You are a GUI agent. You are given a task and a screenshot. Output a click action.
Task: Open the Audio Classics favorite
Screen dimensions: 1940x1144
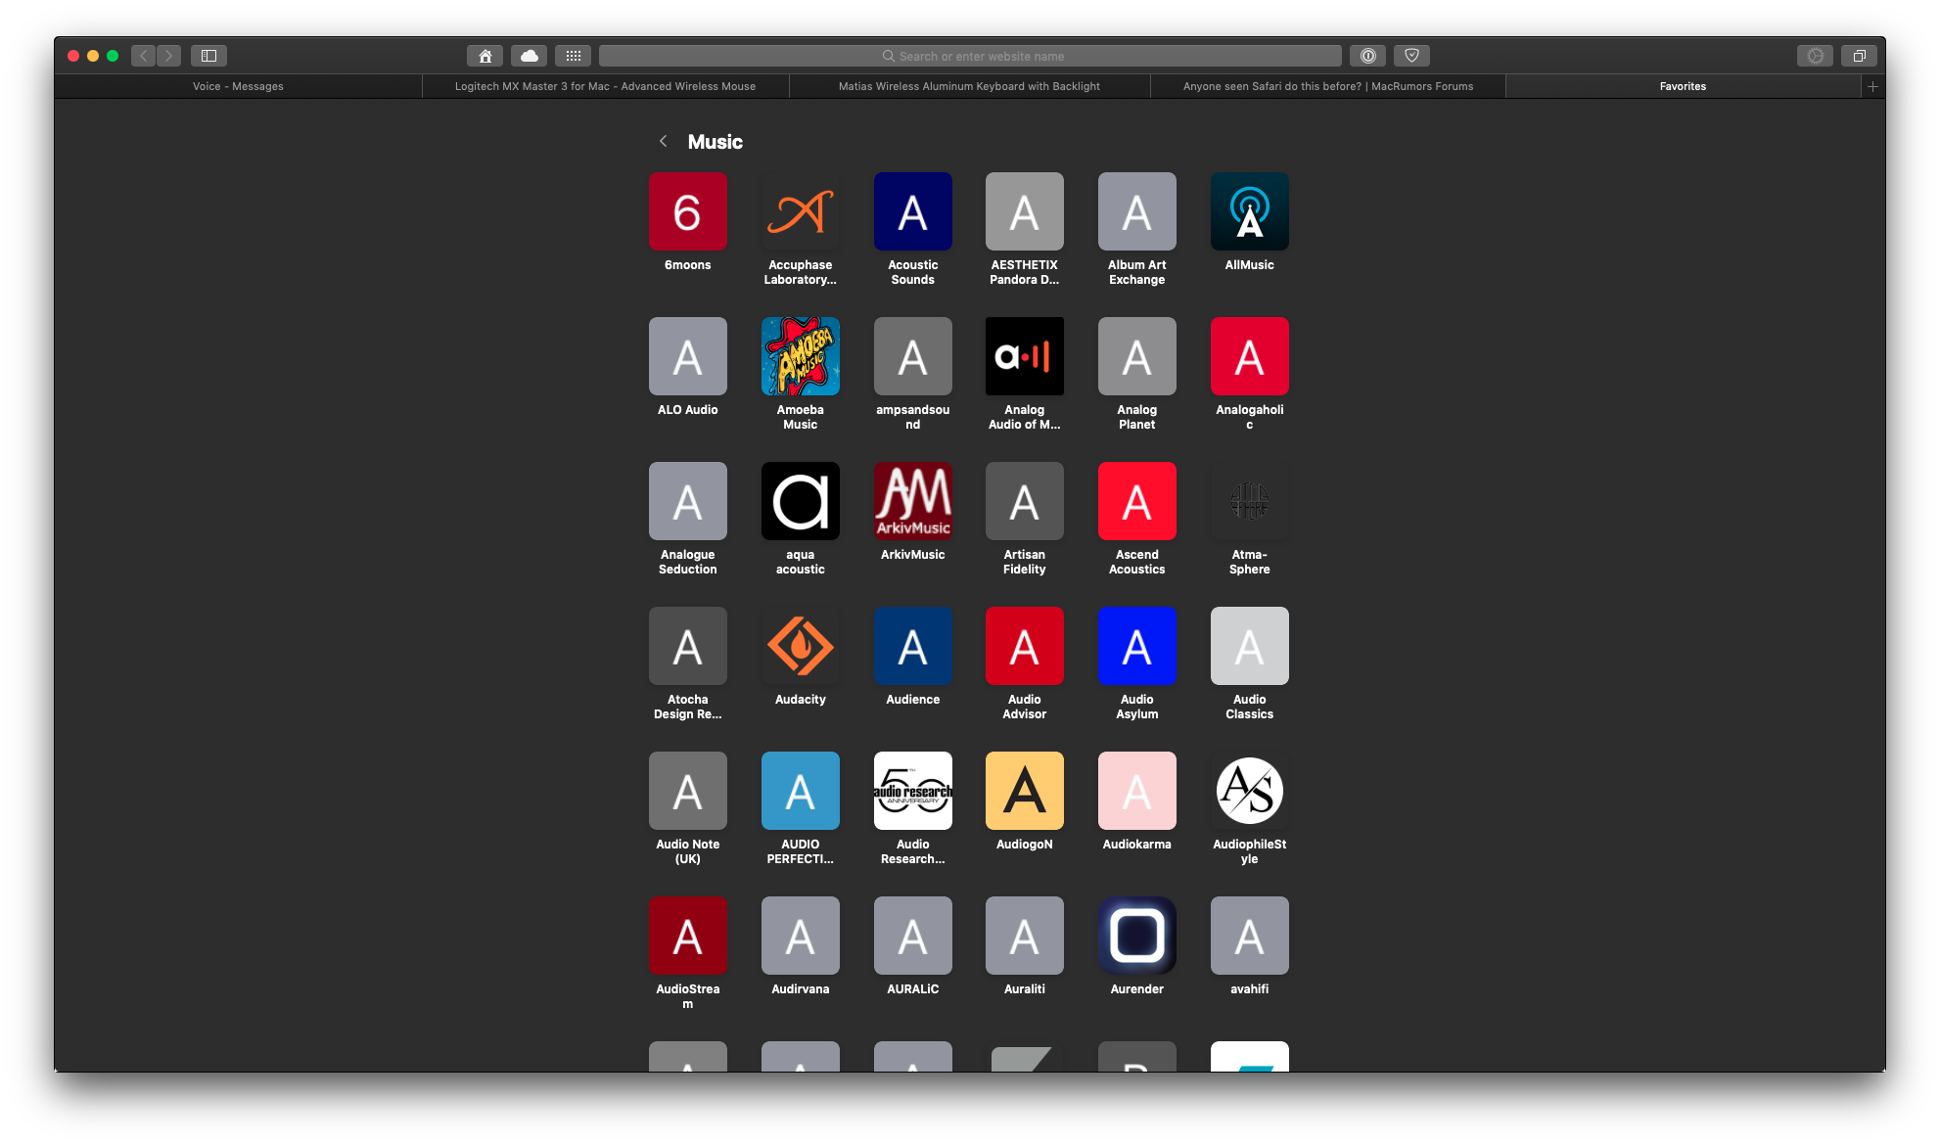(1249, 646)
